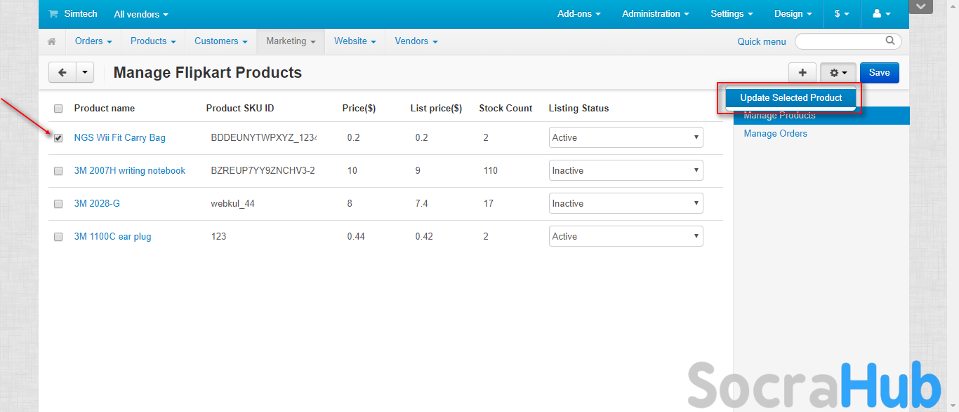This screenshot has height=412, width=959.
Task: Click the Save button
Action: [879, 73]
